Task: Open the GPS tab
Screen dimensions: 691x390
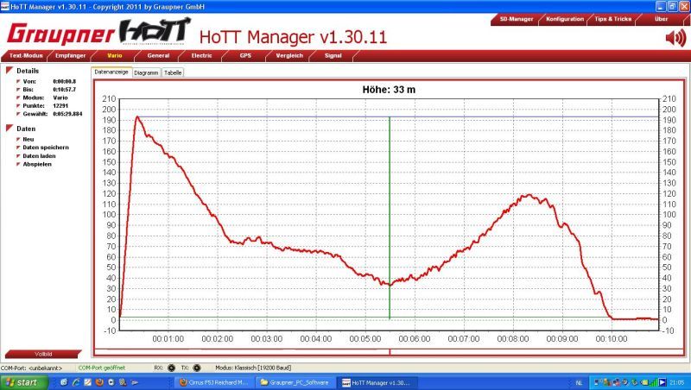Action: coord(245,56)
